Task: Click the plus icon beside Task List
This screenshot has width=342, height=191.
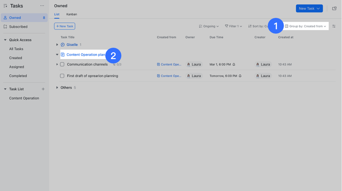Action: [x=43, y=89]
